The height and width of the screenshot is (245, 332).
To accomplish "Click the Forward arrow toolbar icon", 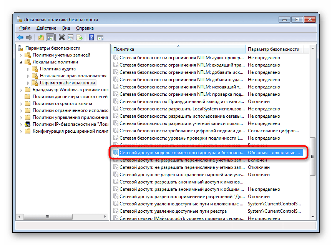I will 29,37.
